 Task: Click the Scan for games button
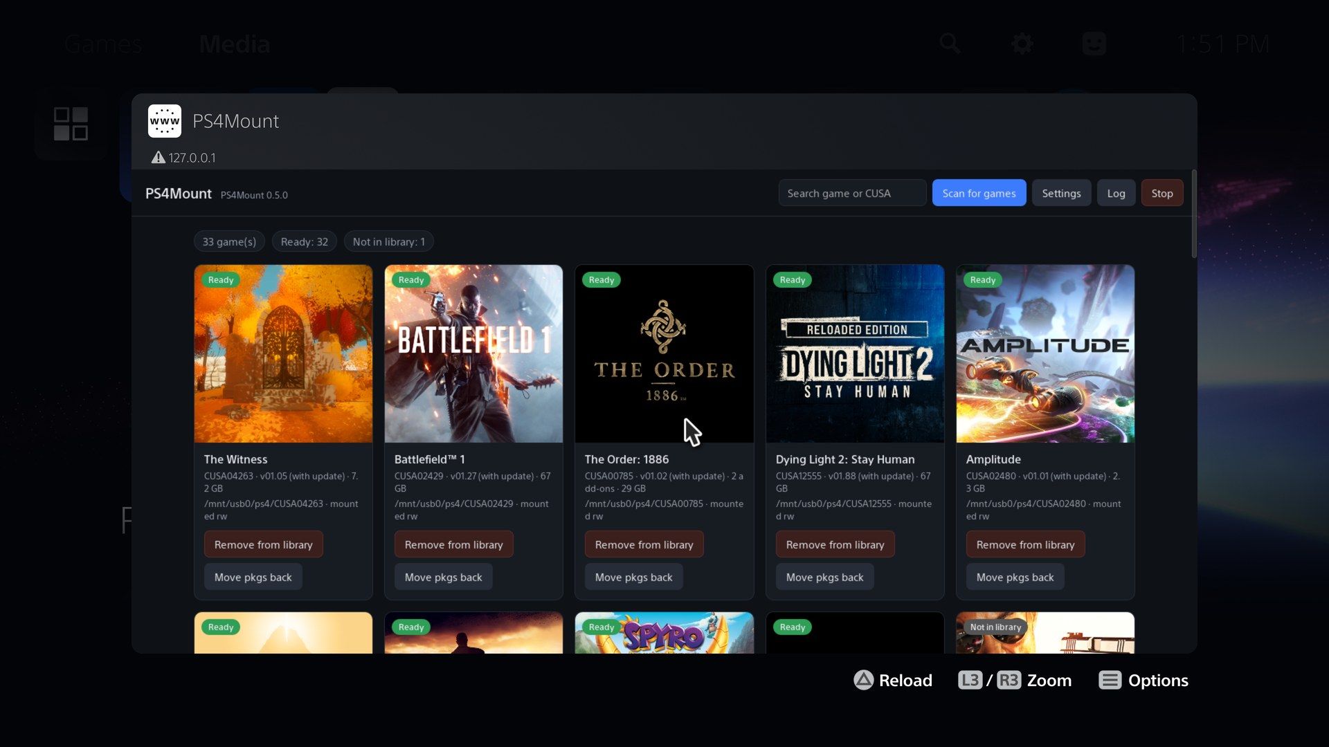tap(979, 193)
